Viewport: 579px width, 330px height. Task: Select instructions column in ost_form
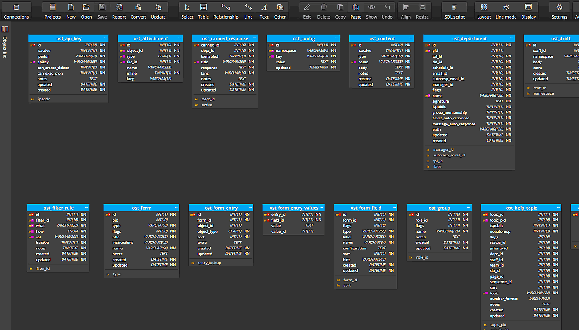(x=141, y=243)
